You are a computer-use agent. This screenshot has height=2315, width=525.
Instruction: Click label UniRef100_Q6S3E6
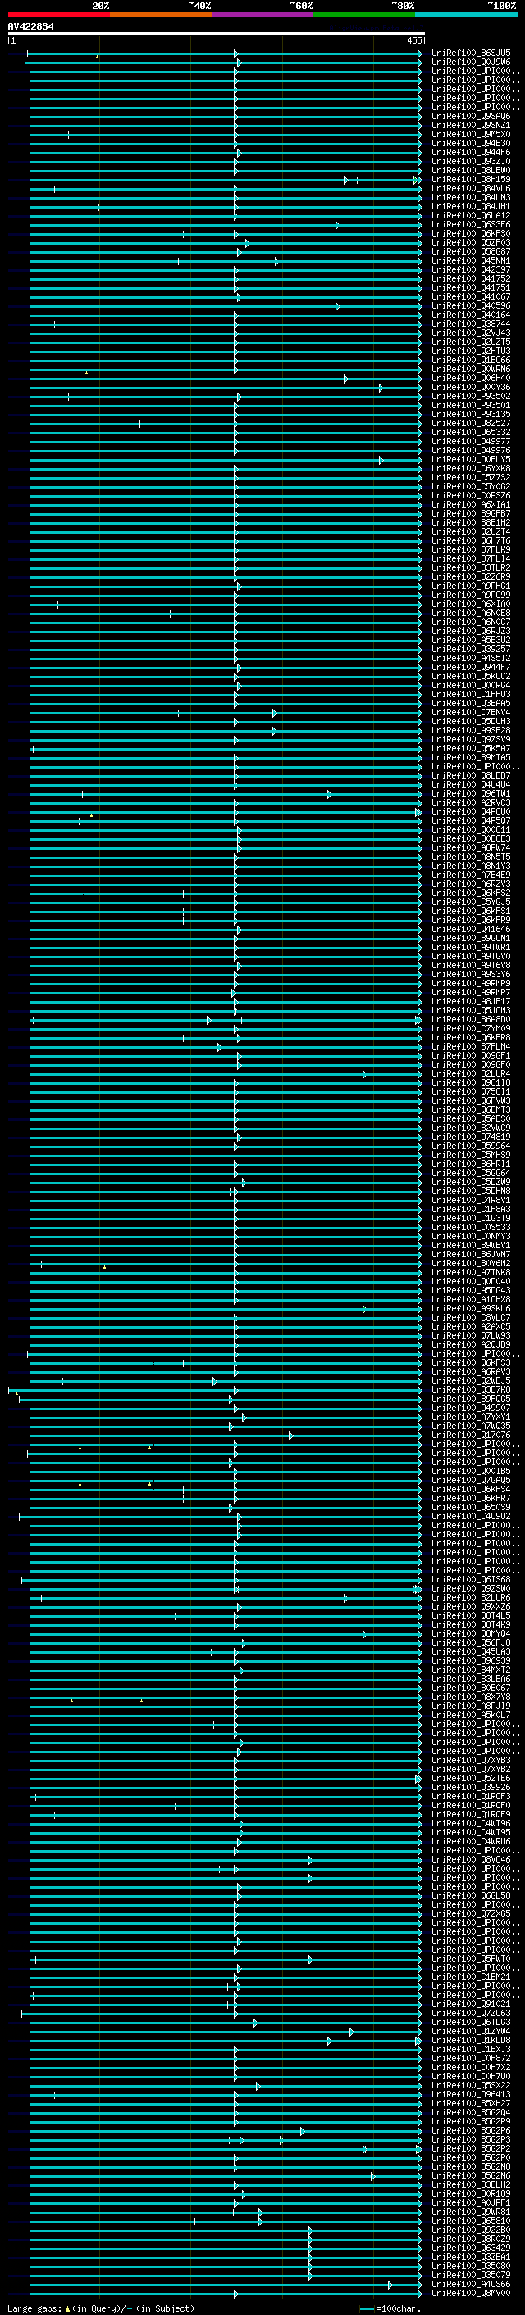pos(471,225)
